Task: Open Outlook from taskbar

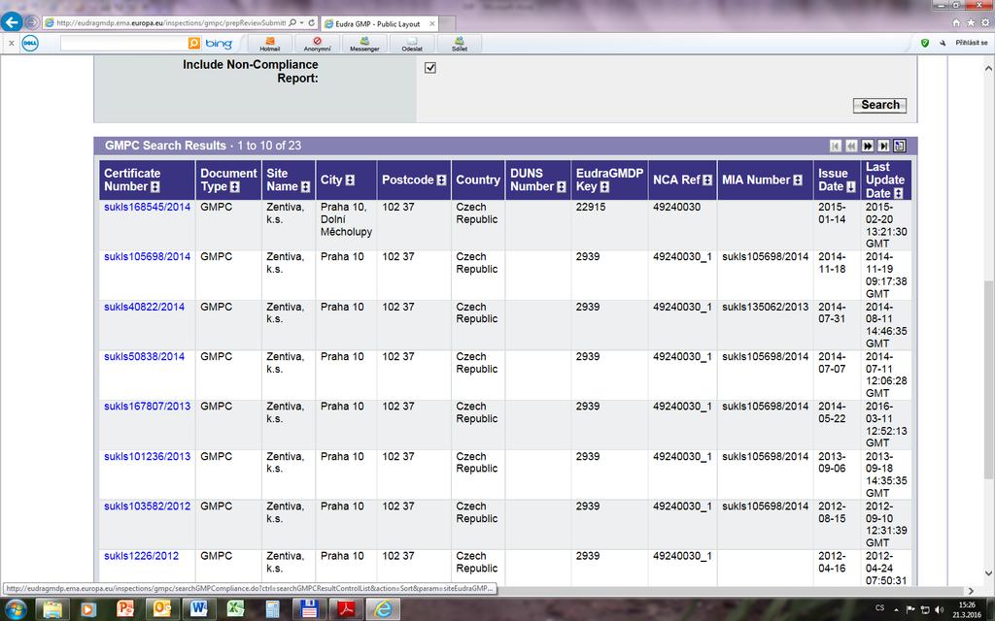Action: [x=162, y=609]
